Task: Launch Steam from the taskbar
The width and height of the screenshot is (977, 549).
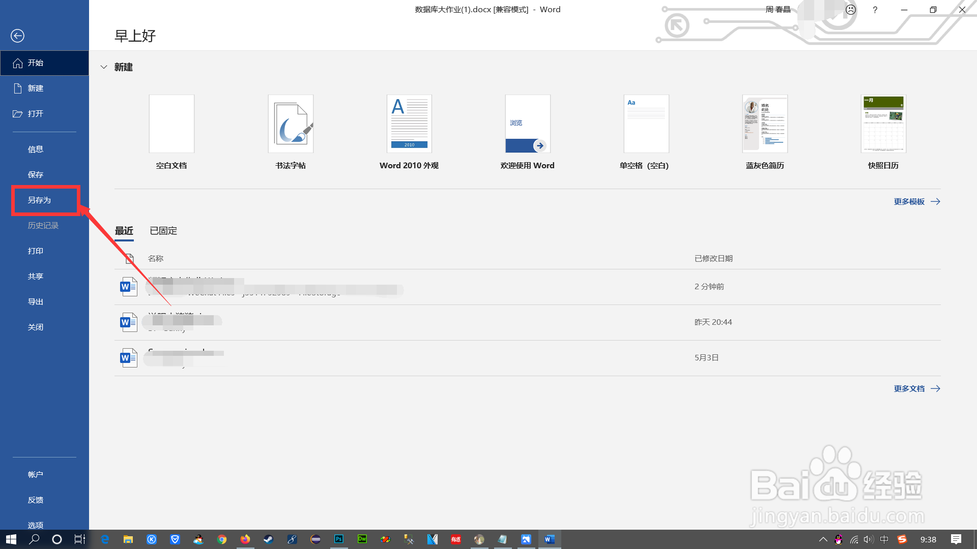Action: pyautogui.click(x=268, y=539)
